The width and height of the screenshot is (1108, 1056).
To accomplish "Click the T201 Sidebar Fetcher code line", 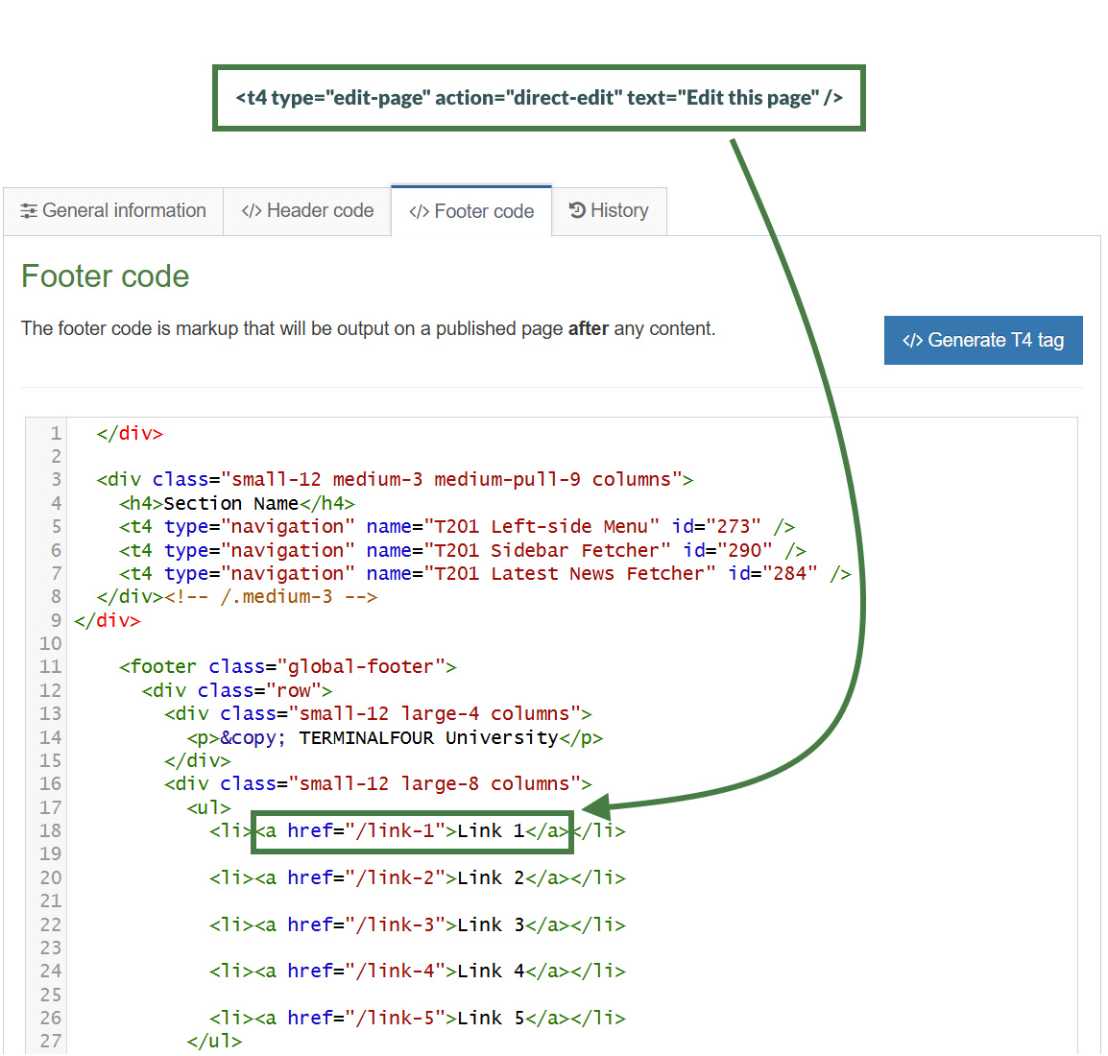I will pos(461,551).
